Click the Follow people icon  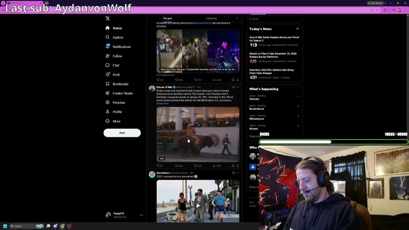[108, 56]
